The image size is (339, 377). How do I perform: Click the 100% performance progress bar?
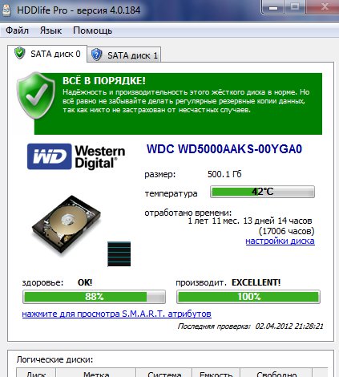tap(248, 297)
